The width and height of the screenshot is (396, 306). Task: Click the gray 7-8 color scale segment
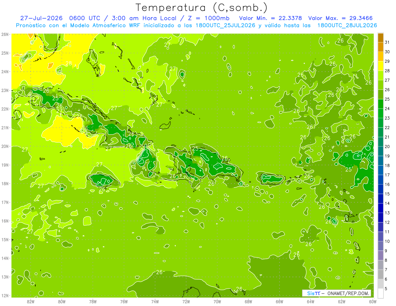380,265
